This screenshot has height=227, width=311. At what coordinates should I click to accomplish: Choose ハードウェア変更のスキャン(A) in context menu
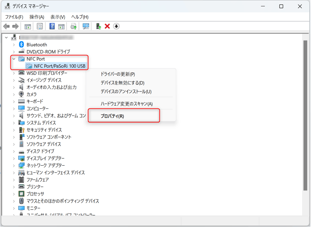127,104
